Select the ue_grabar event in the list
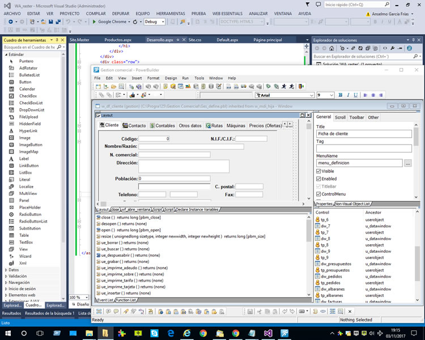The width and height of the screenshot is (425, 340). point(125,262)
